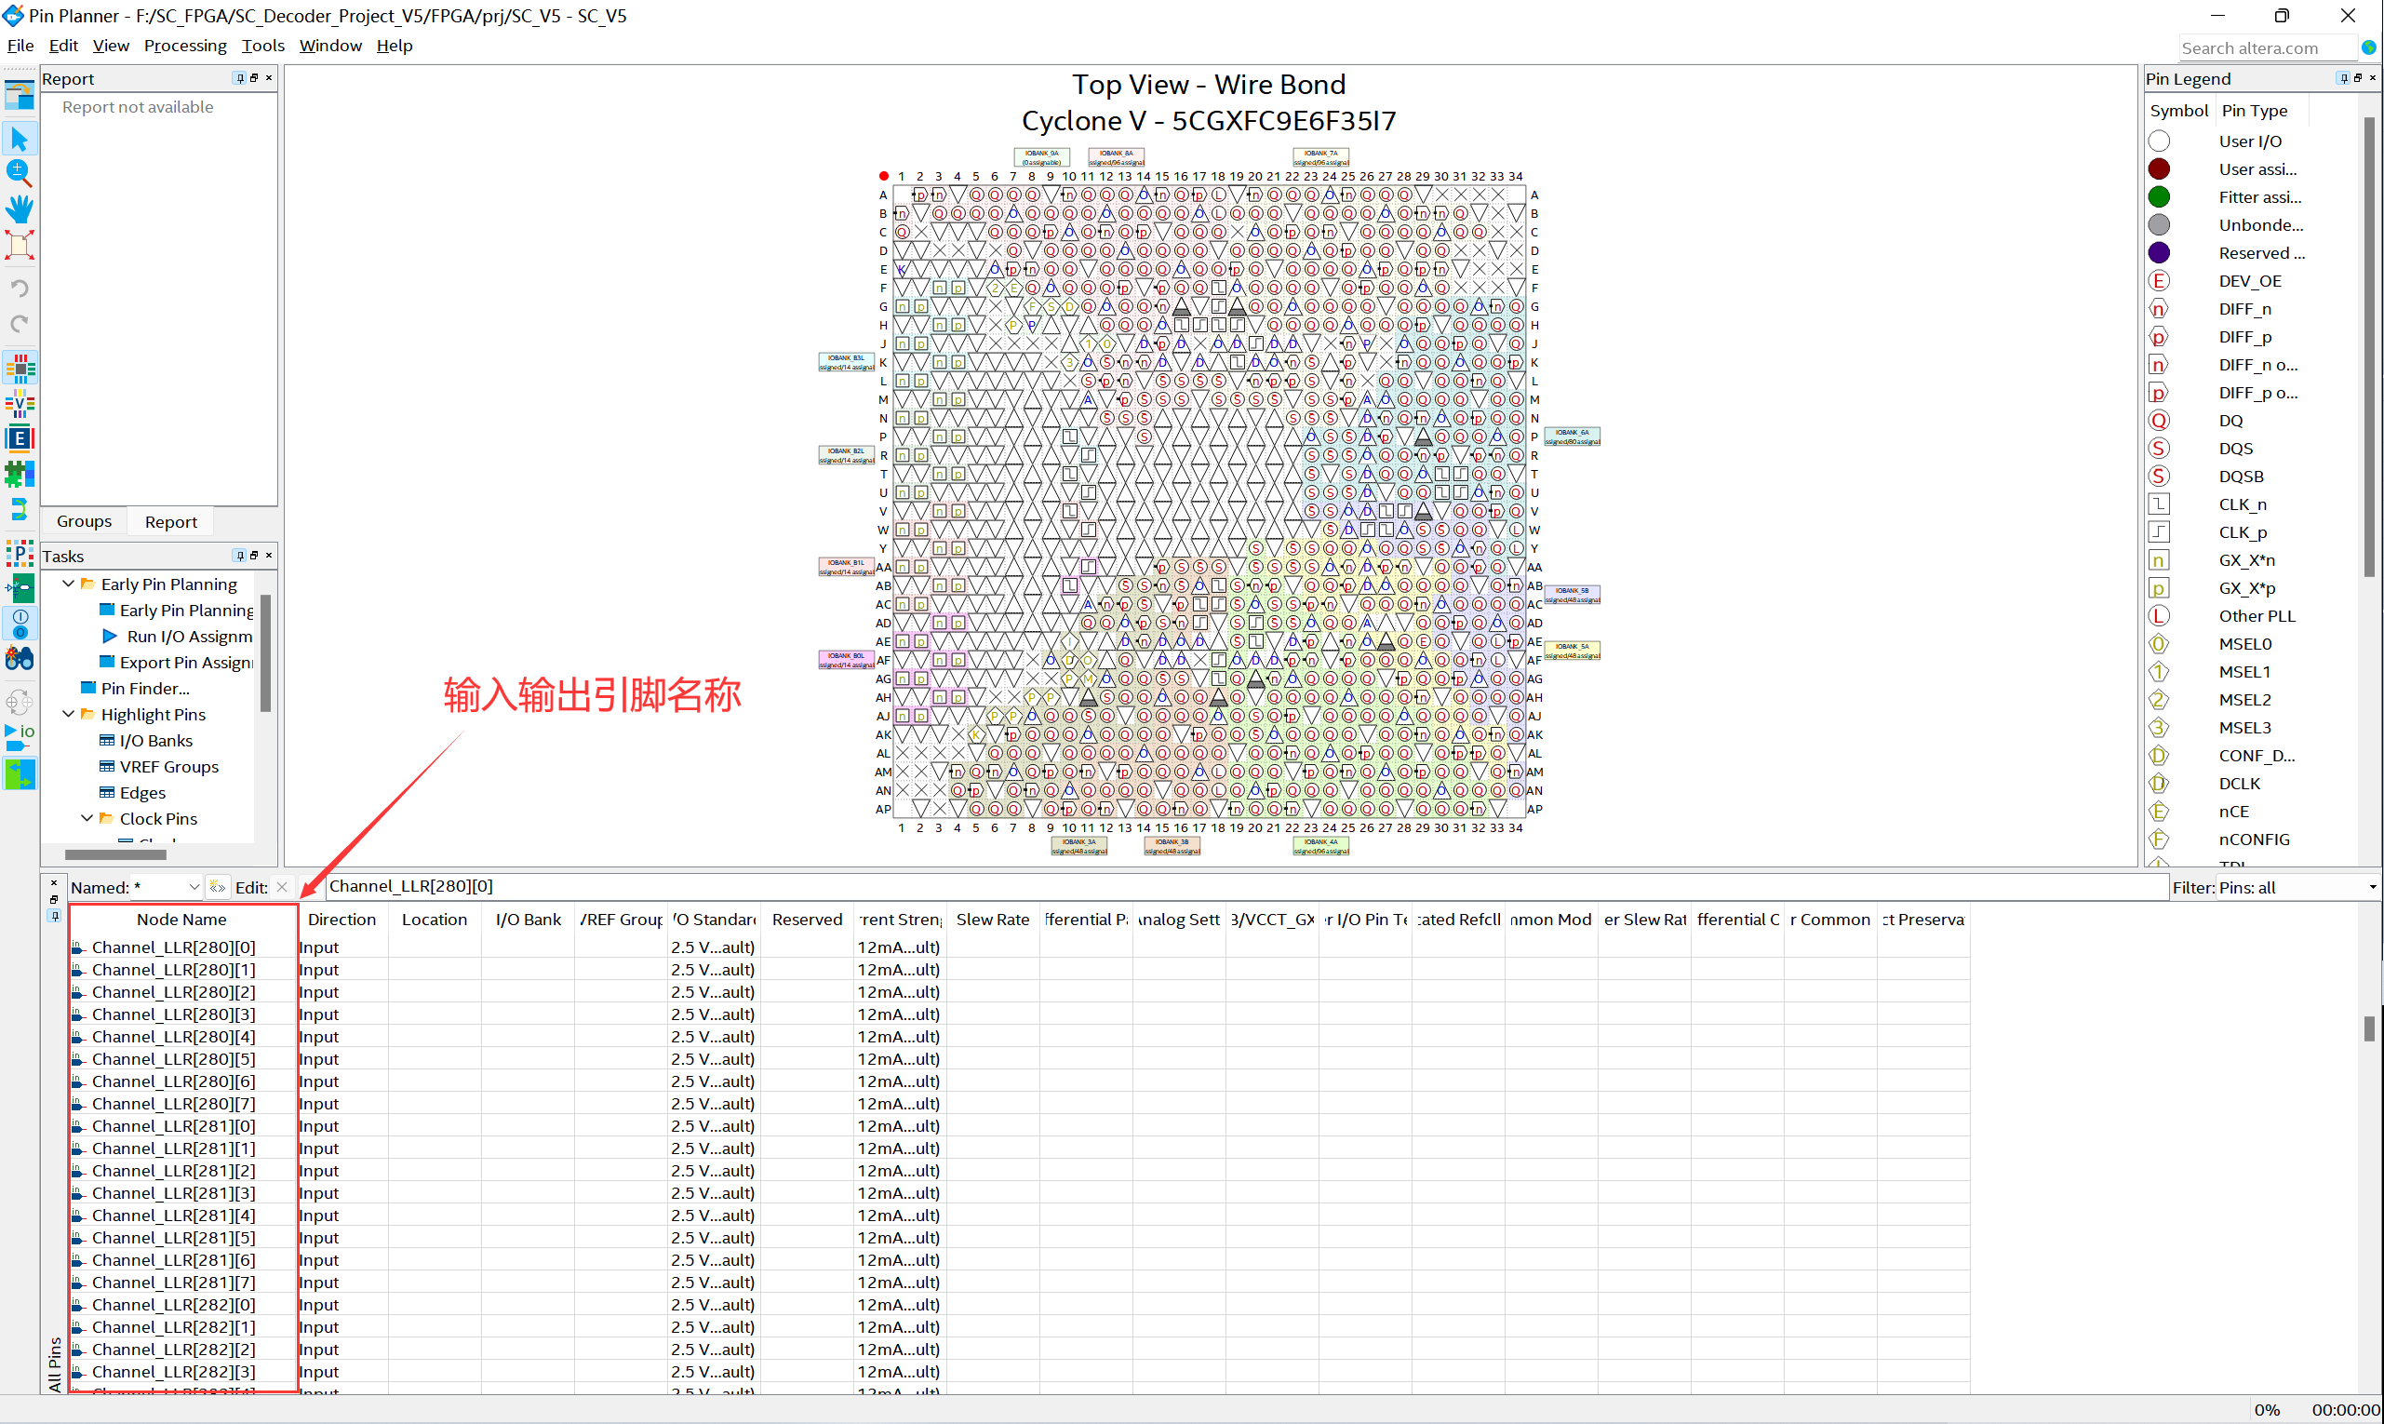2384x1424 pixels.
Task: Click the red User assigned legend swatch
Action: (2159, 168)
